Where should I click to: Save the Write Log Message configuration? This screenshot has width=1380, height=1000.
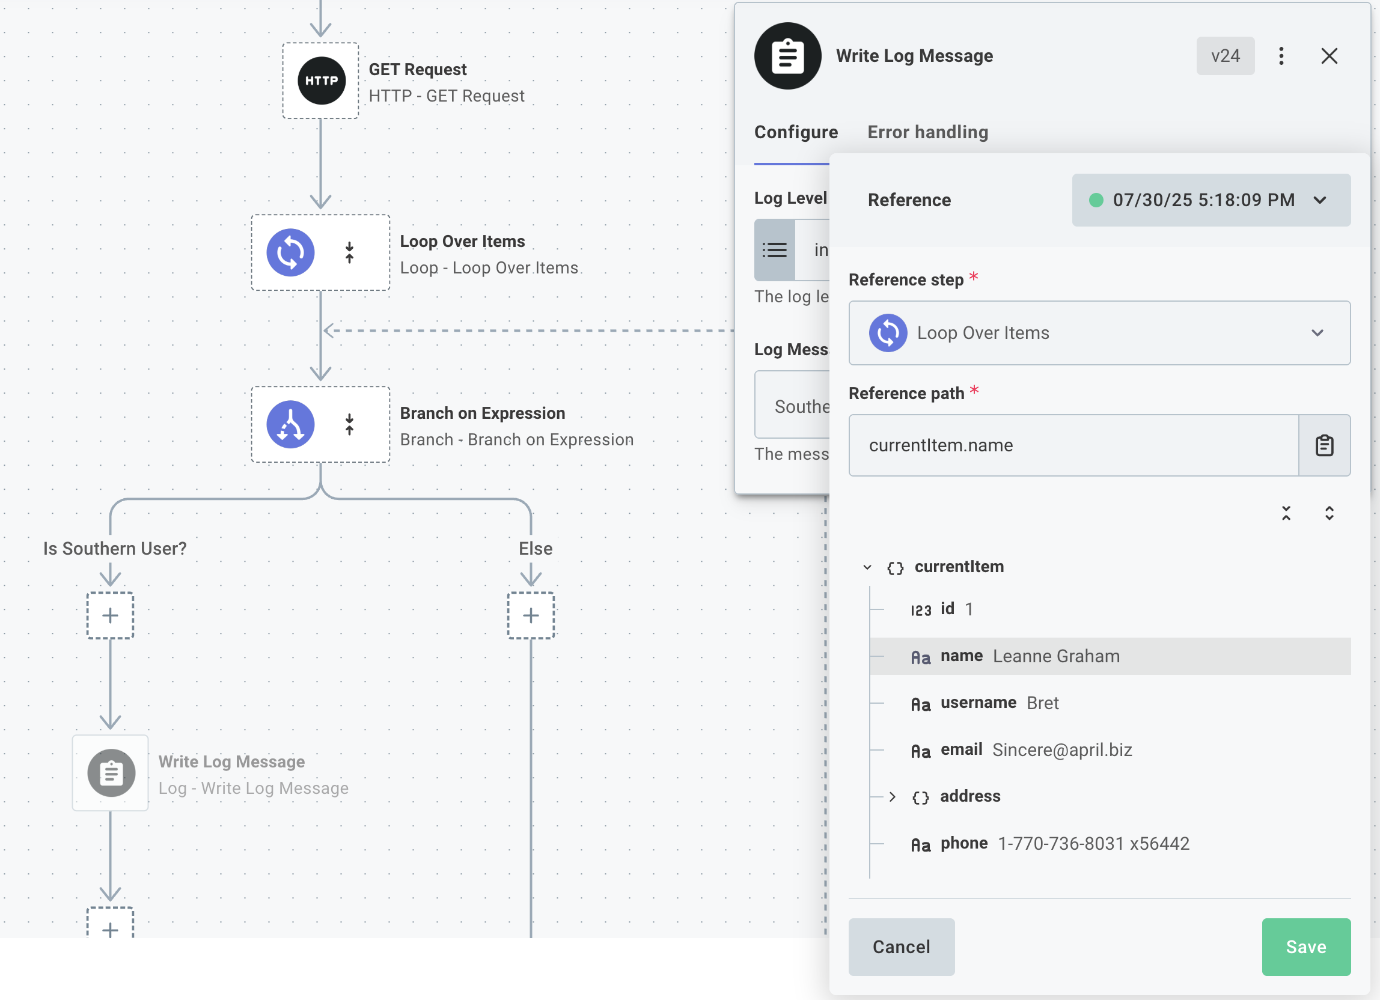tap(1305, 947)
